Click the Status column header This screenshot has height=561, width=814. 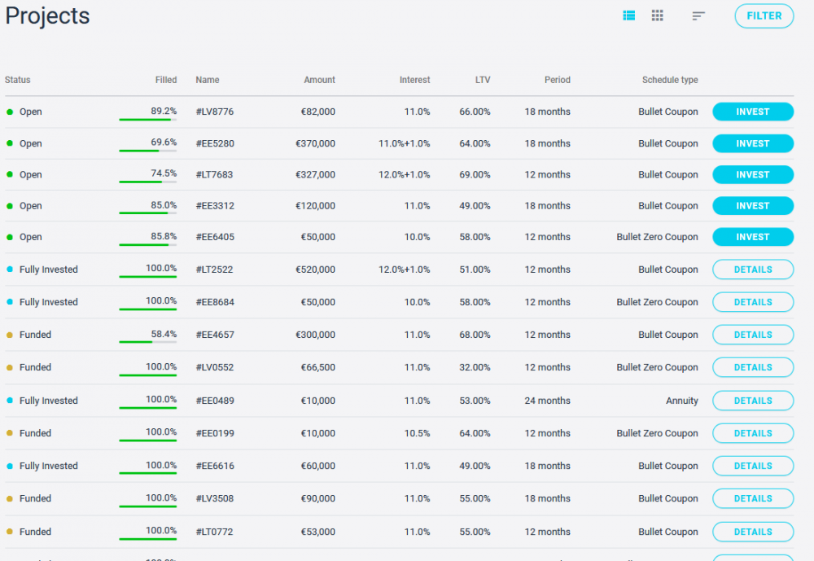18,80
